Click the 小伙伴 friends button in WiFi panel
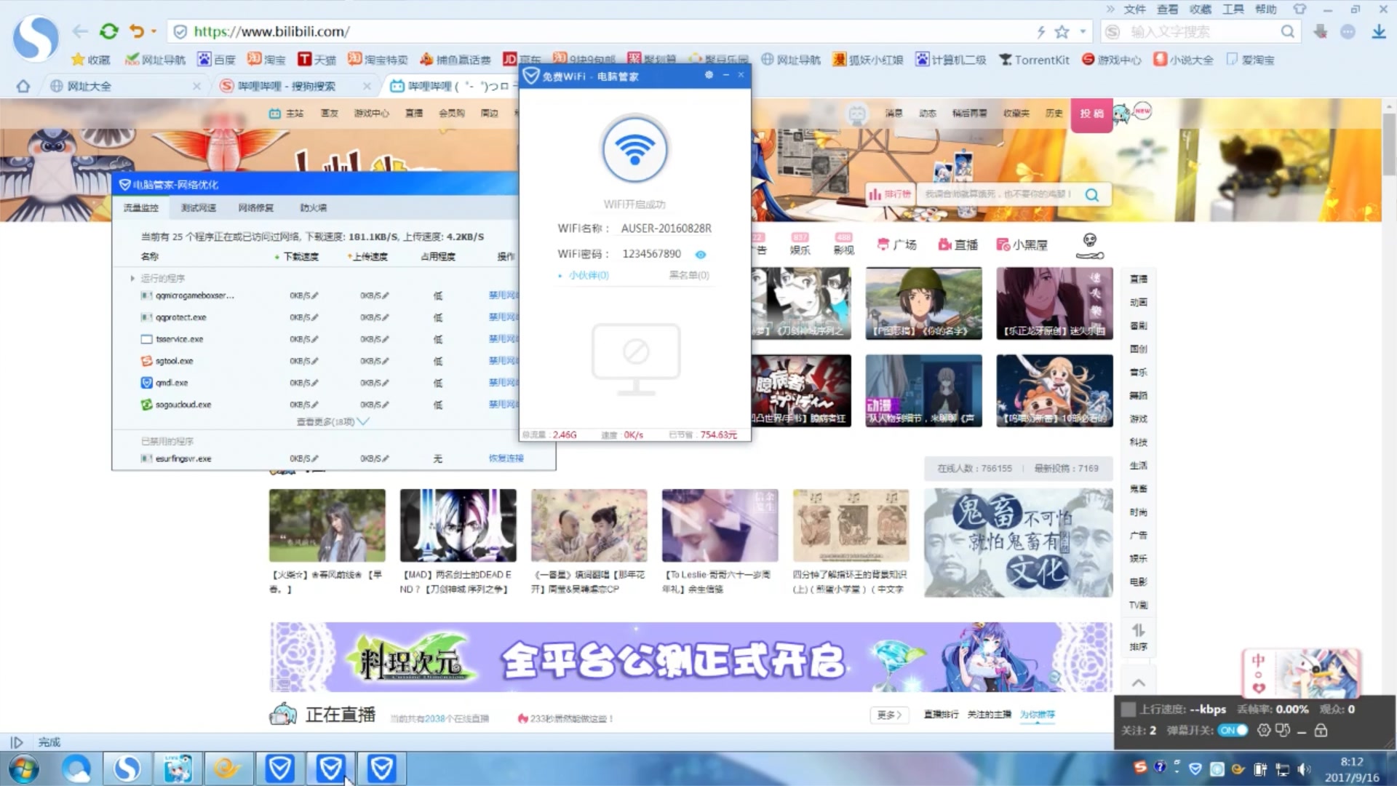1397x786 pixels. (585, 275)
